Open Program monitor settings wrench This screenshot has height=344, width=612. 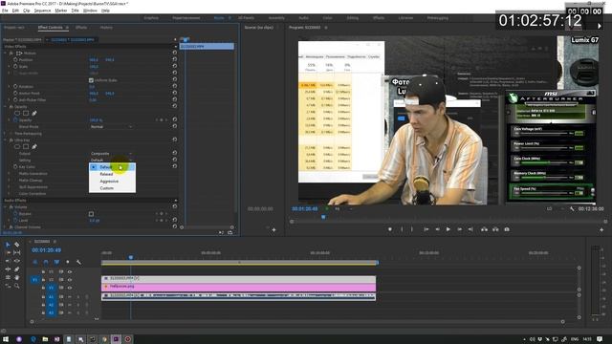click(x=572, y=209)
